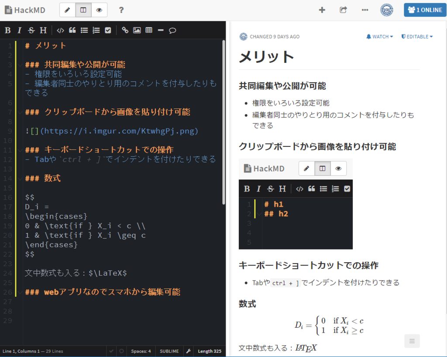Click the user avatar in header
Screen dimensions: 447x357
pos(387,10)
